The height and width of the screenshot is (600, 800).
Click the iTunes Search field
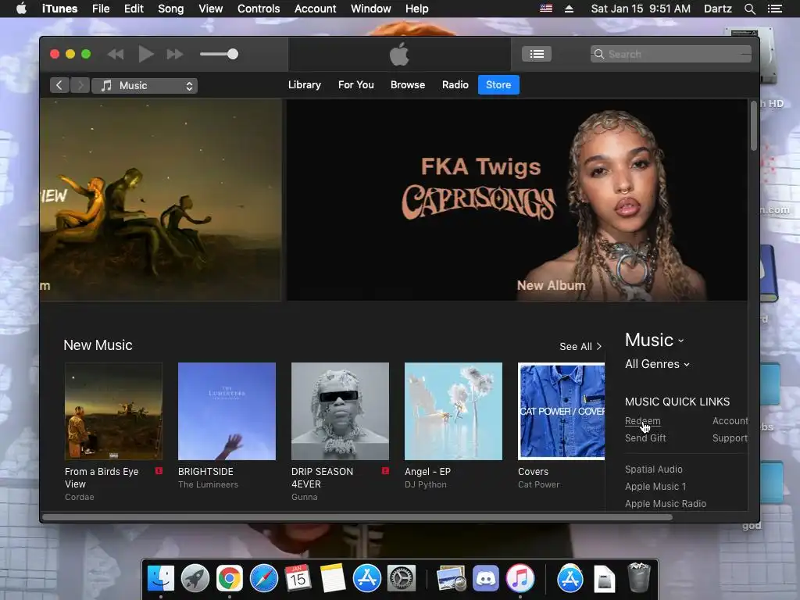coord(670,54)
